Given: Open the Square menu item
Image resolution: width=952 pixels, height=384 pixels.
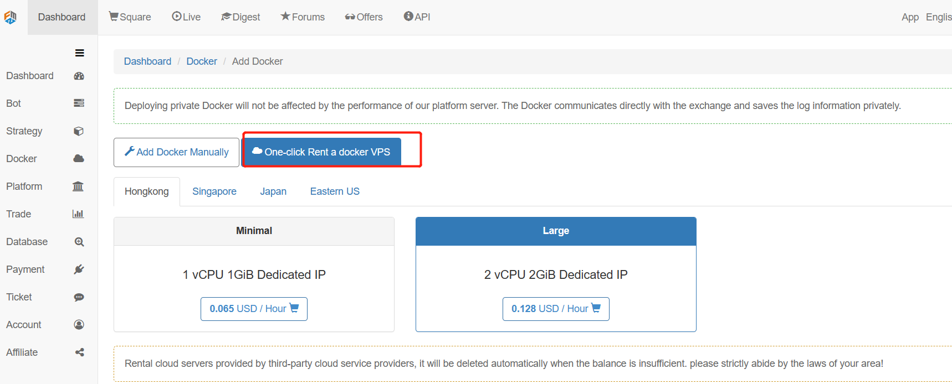Looking at the screenshot, I should 130,17.
